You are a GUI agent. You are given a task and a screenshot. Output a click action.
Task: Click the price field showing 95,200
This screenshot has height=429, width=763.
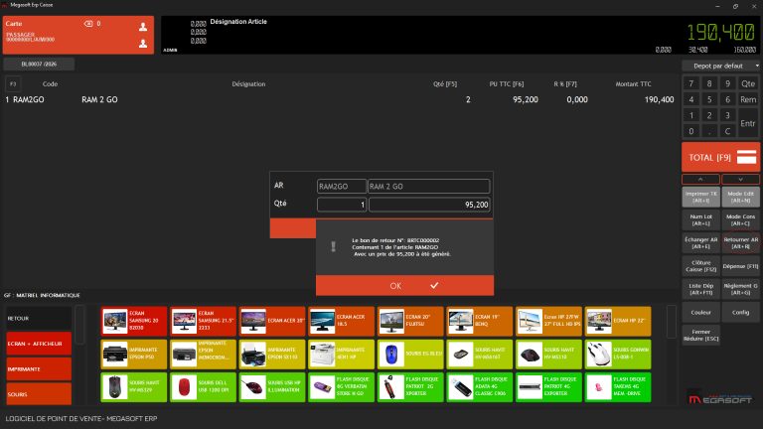coord(429,205)
